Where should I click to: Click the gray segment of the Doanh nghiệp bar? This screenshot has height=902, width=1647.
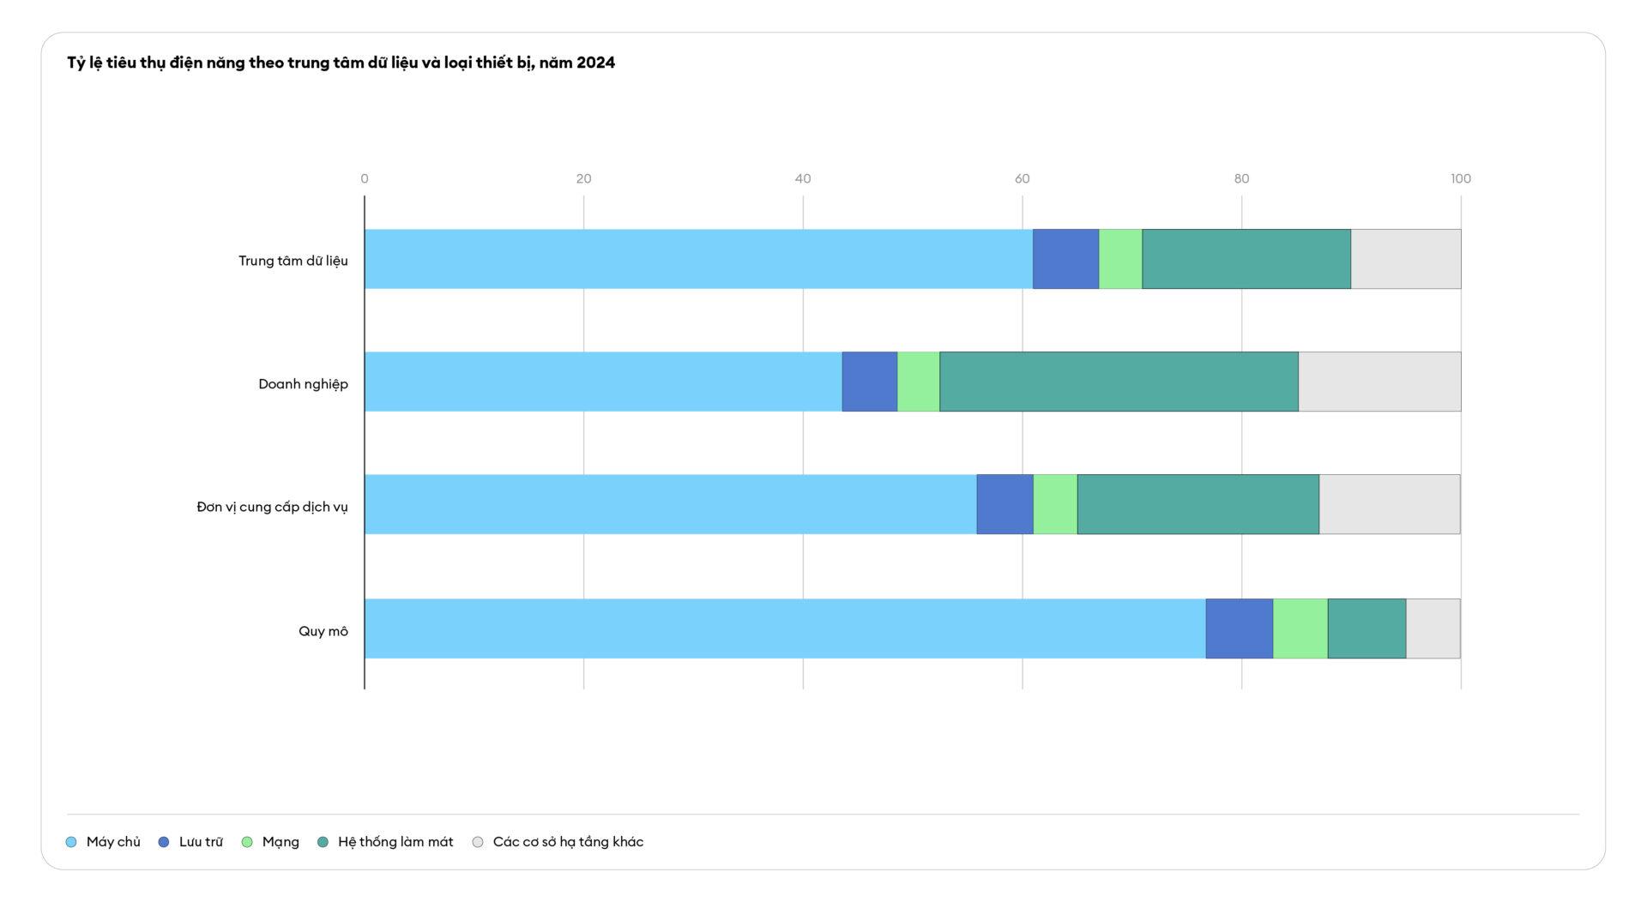click(x=1379, y=382)
